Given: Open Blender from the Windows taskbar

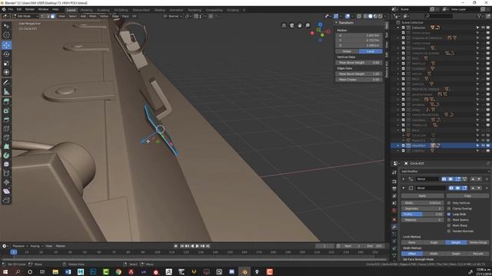Looking at the screenshot, I should click(x=244, y=271).
